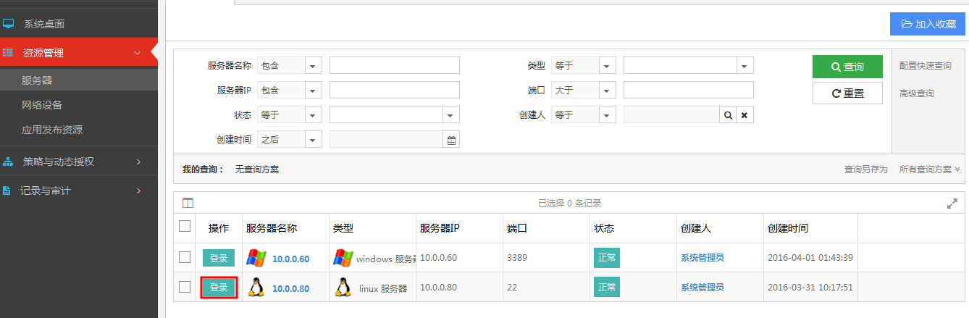Check the box for 10.0.0.80 row
The image size is (969, 318).
click(x=185, y=288)
